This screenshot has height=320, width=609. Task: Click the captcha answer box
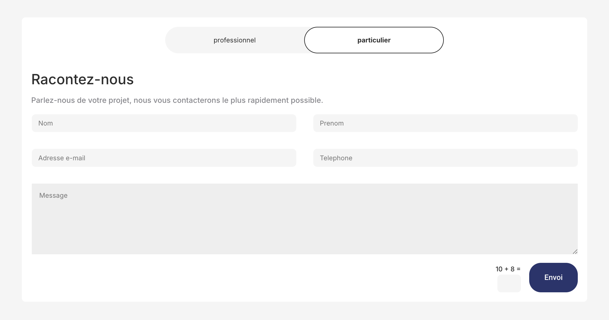[x=509, y=283]
